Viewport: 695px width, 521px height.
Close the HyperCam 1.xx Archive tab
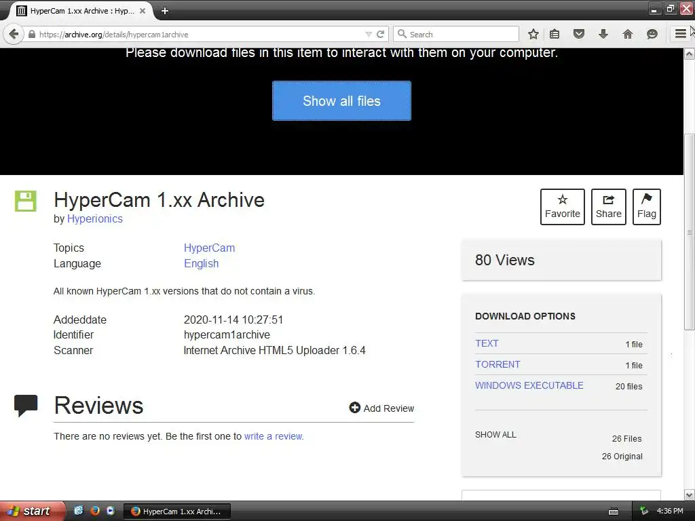(143, 11)
